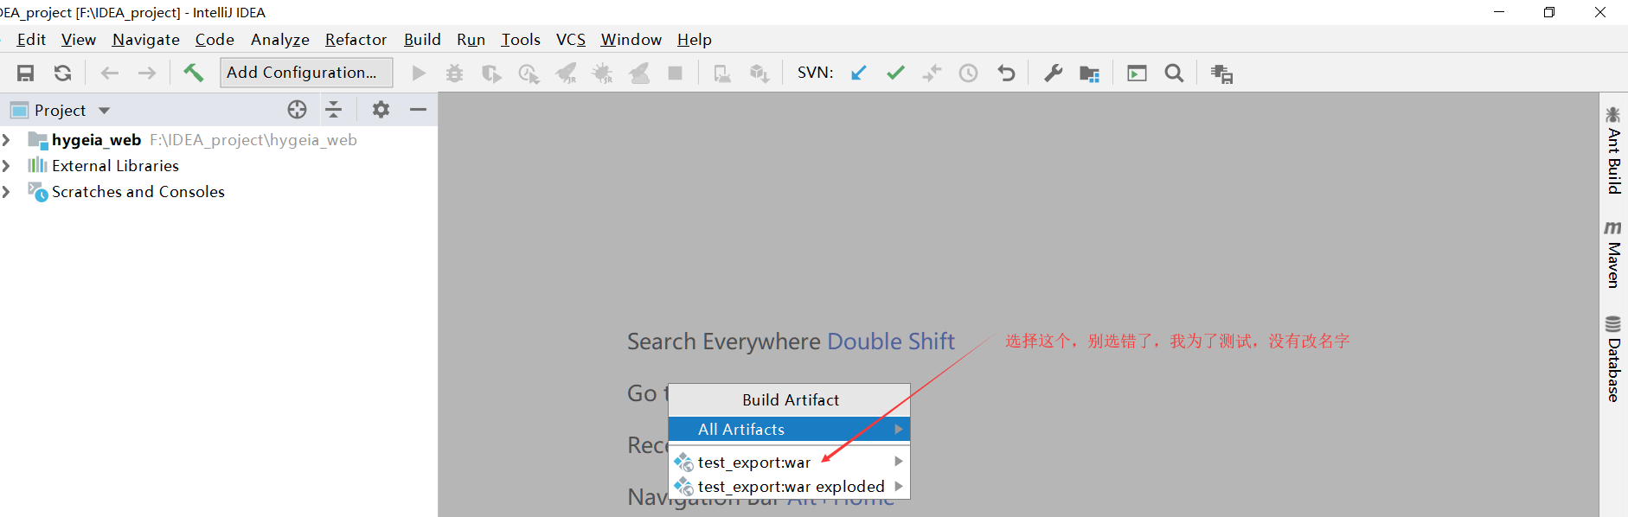Select External Libraries in project tree
1628x517 pixels.
tap(115, 165)
